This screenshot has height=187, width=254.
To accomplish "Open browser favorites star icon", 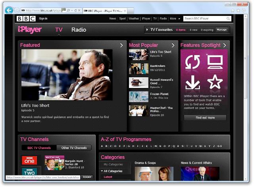I will 238,11.
